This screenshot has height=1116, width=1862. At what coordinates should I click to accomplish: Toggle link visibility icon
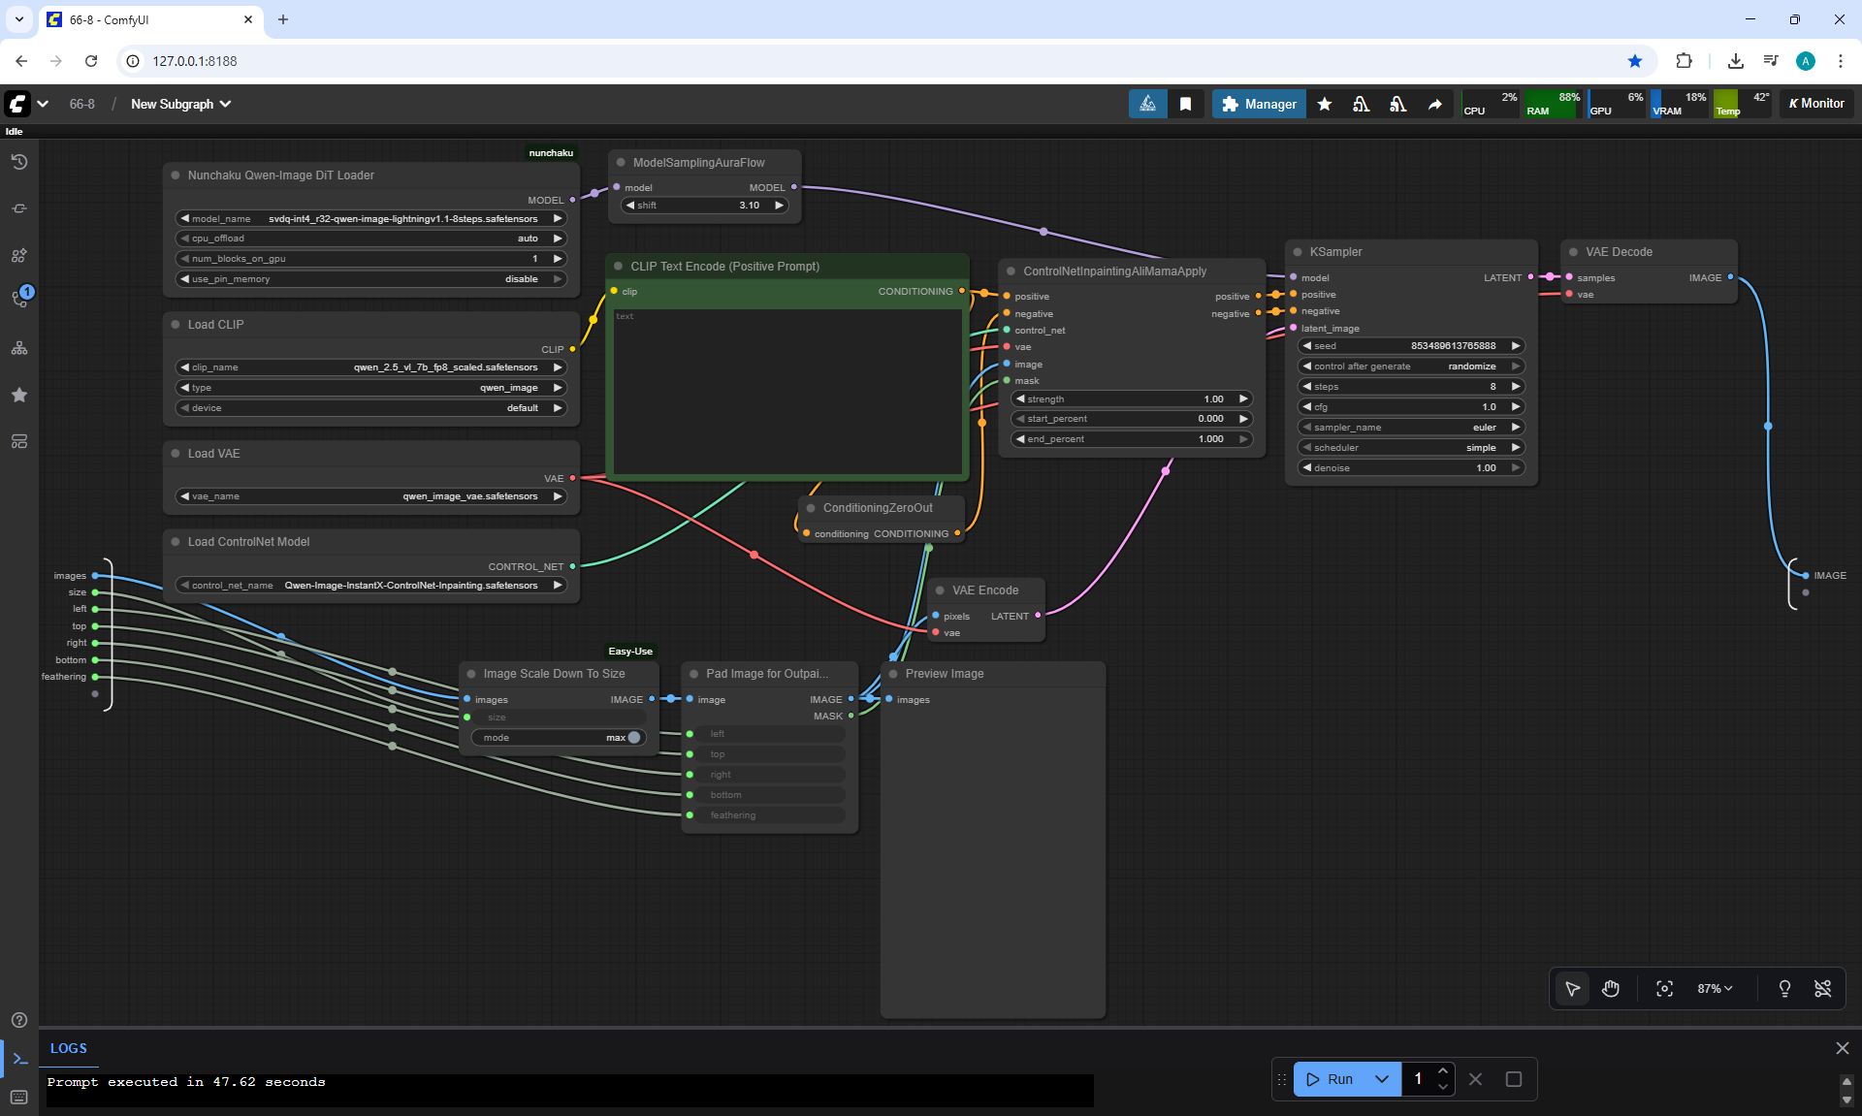pyautogui.click(x=1822, y=988)
